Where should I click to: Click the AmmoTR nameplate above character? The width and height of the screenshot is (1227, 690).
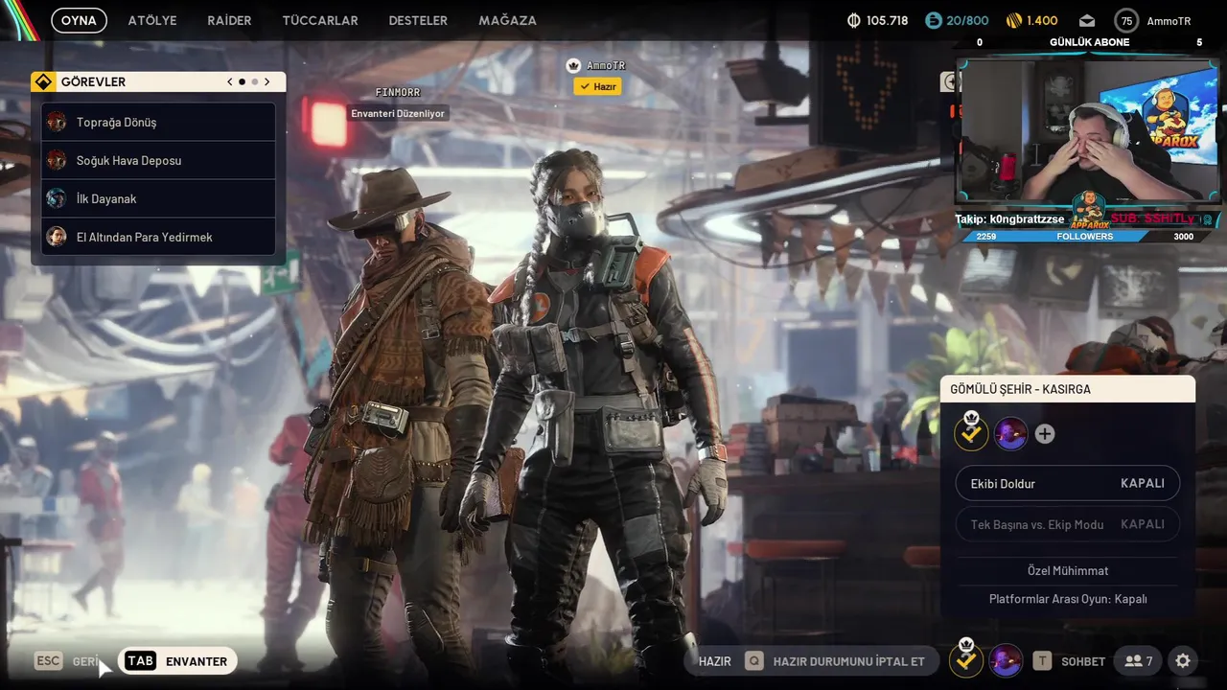[x=606, y=65]
